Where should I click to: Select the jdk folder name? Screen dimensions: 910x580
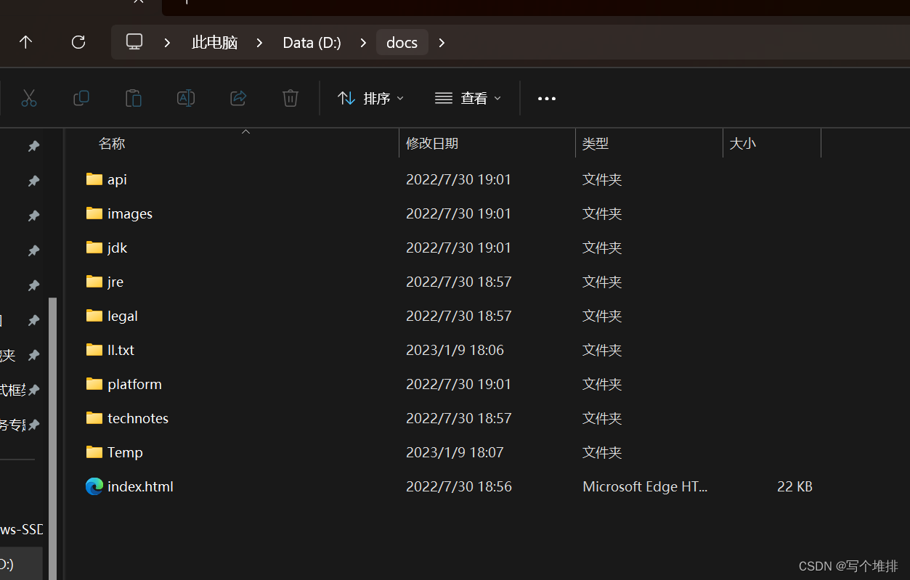click(x=117, y=248)
